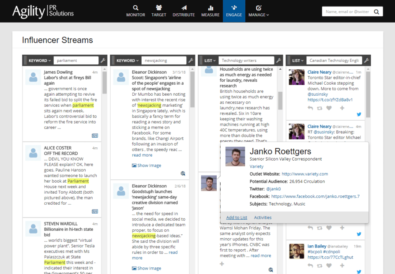Click the search magnifier beside the search box
The width and height of the screenshot is (395, 274).
(377, 11)
